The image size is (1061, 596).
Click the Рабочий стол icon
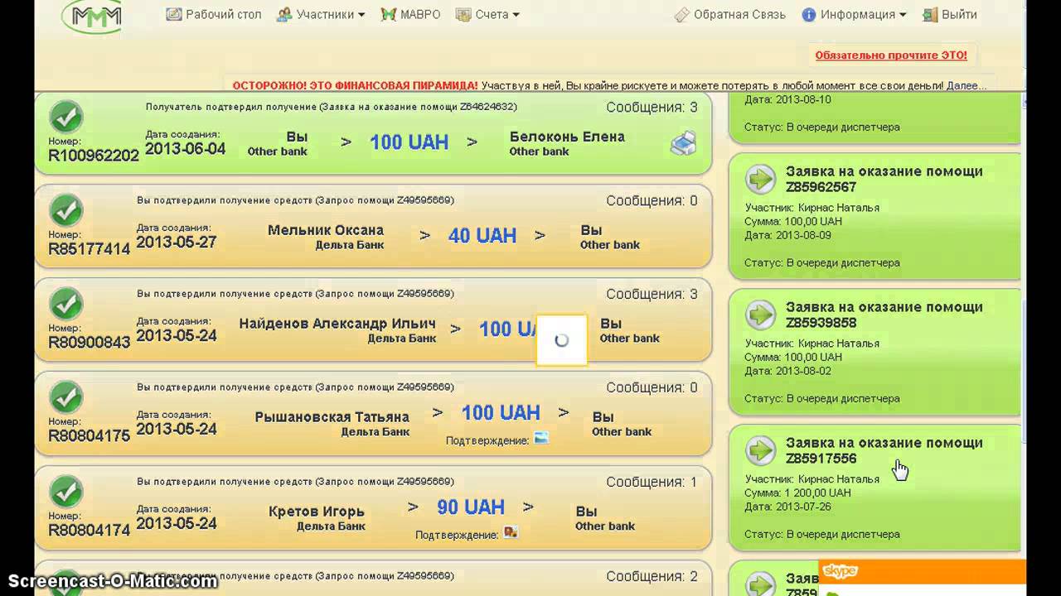[174, 14]
